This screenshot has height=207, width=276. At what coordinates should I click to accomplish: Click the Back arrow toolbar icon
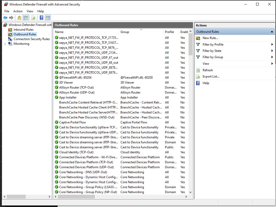tap(5, 18)
